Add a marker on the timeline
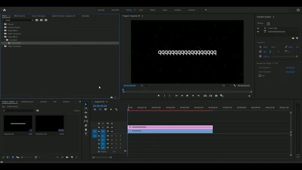Image resolution: width=302 pixels, height=170 pixels. [x=111, y=110]
